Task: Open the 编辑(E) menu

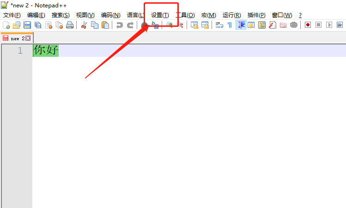Action: (36, 15)
